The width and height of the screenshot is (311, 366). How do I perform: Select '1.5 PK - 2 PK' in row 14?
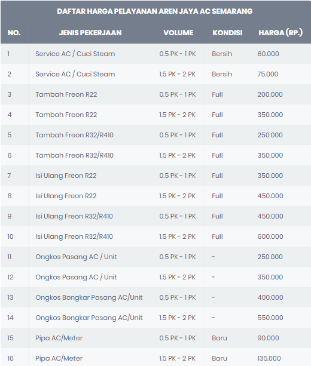tap(177, 318)
